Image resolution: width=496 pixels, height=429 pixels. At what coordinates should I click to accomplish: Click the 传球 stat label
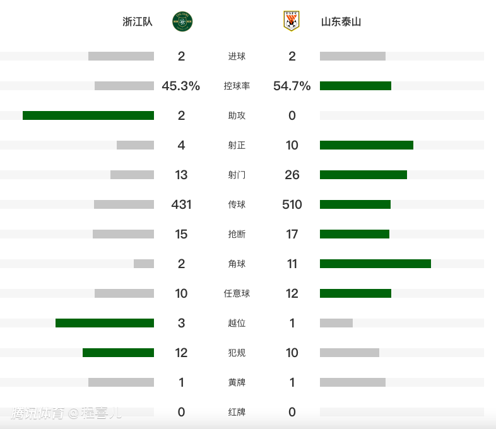pyautogui.click(x=237, y=204)
